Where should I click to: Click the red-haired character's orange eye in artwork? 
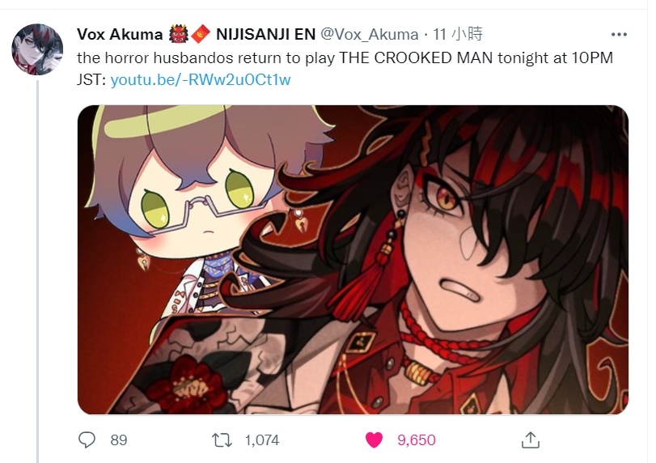coord(447,198)
